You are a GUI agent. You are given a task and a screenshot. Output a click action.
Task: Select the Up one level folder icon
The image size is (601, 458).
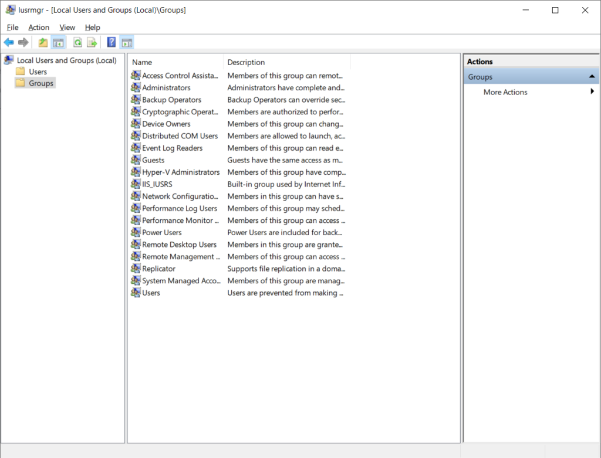42,42
